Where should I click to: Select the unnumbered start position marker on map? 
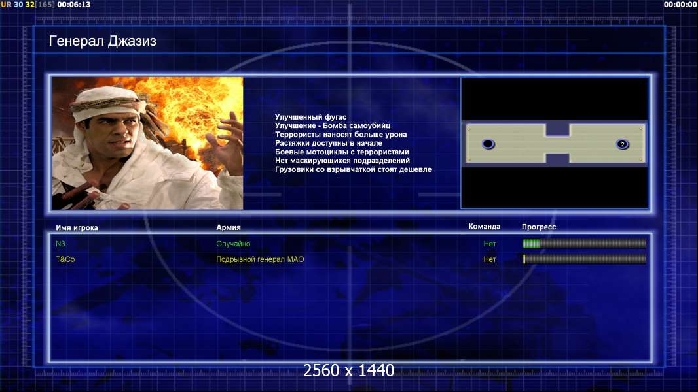(488, 144)
